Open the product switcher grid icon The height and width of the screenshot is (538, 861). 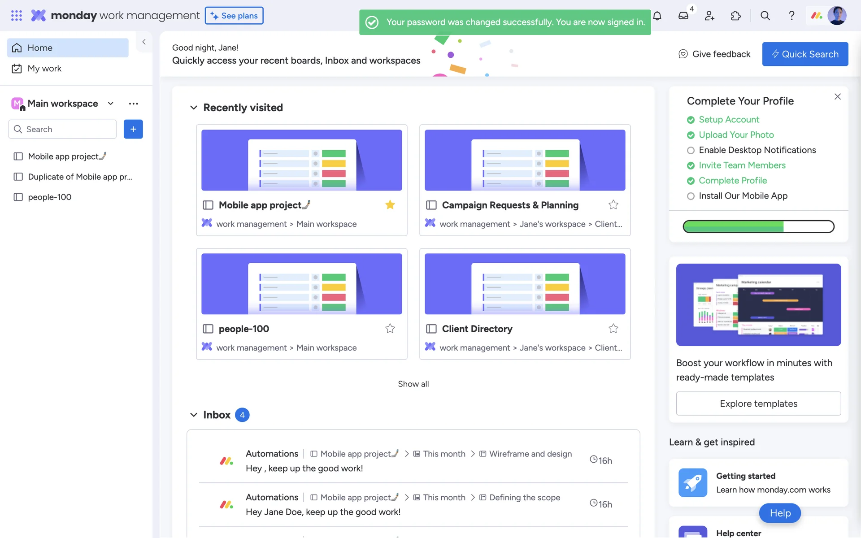17,16
